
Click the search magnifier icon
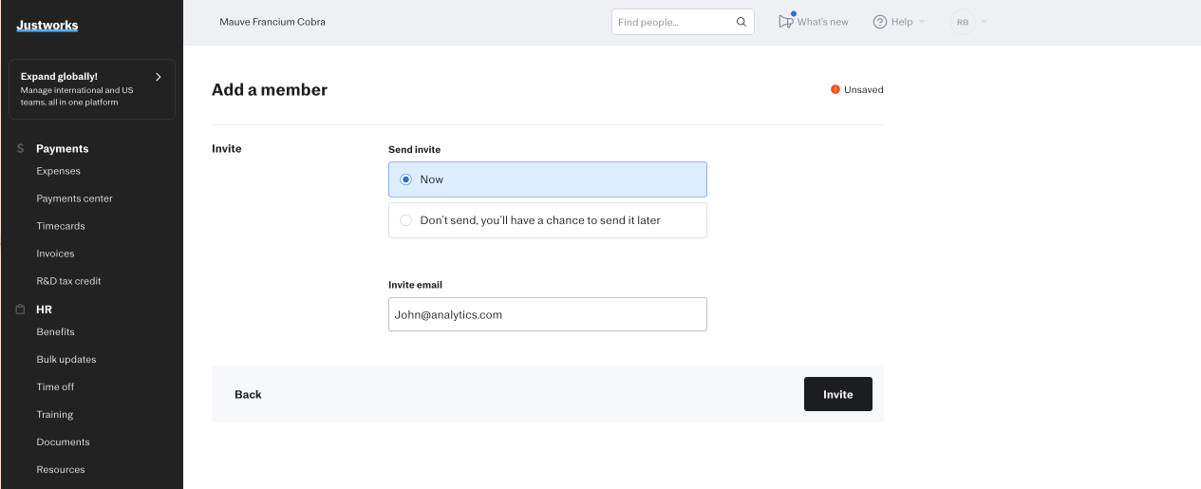[x=741, y=22]
